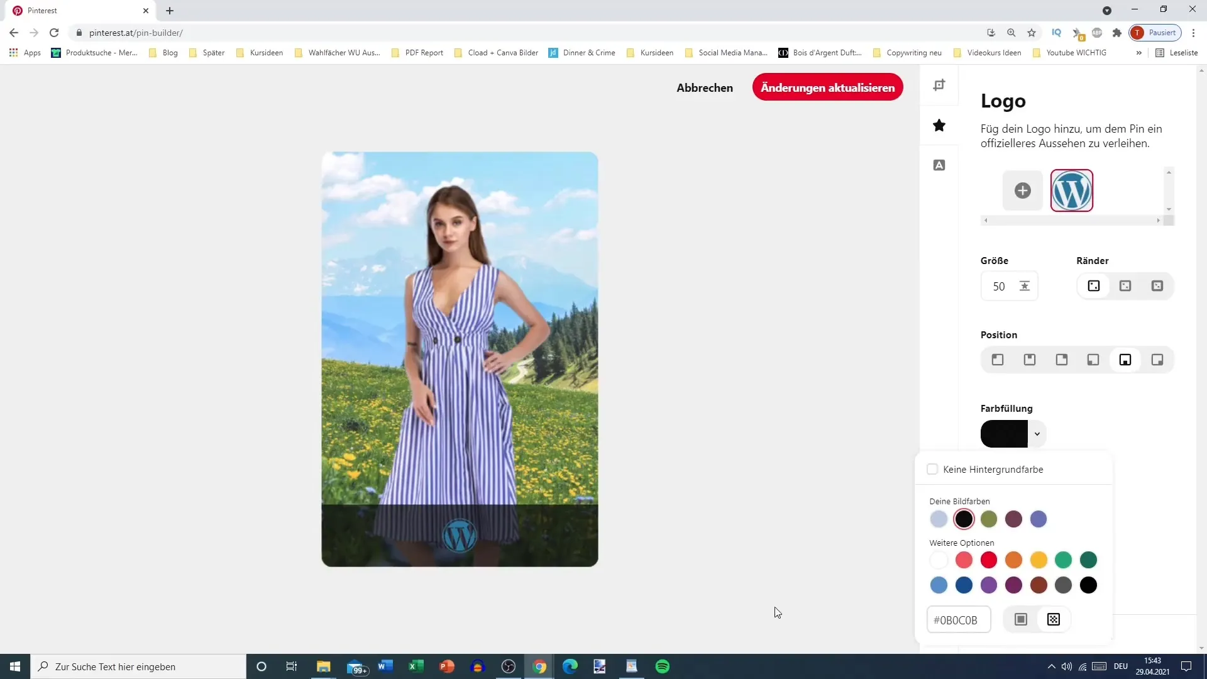Open the Youtube WICHTIG bookmark folder
1207x679 pixels.
tap(1069, 53)
